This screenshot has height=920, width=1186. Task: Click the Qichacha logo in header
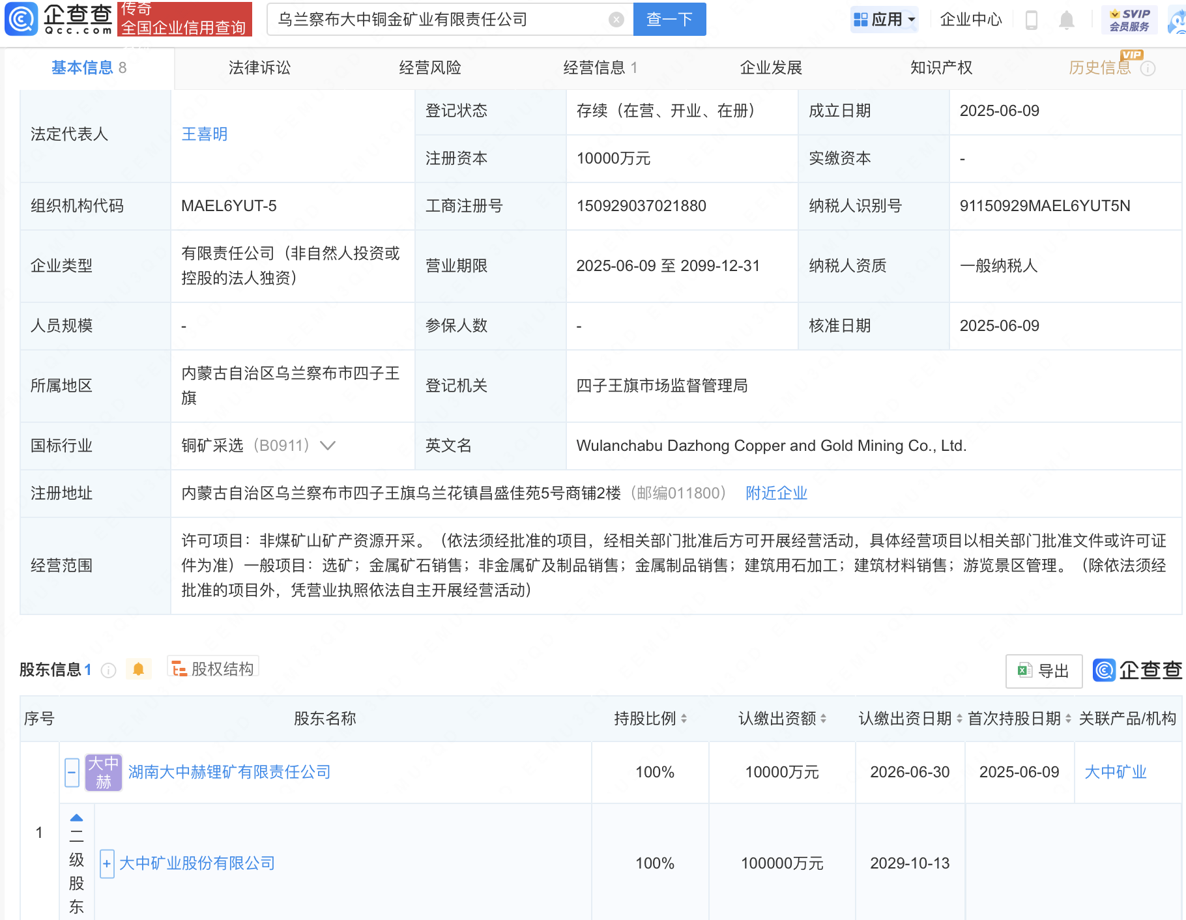[x=59, y=19]
